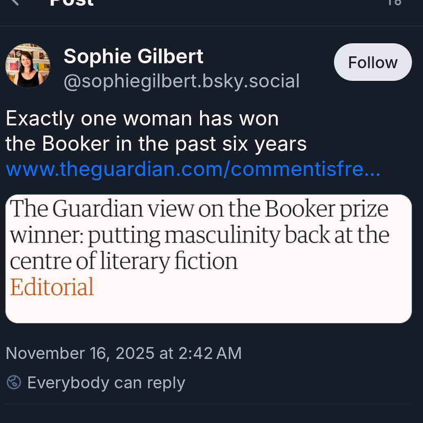Click the Sophie Gilbert display name
This screenshot has width=423, height=423.
point(134,56)
